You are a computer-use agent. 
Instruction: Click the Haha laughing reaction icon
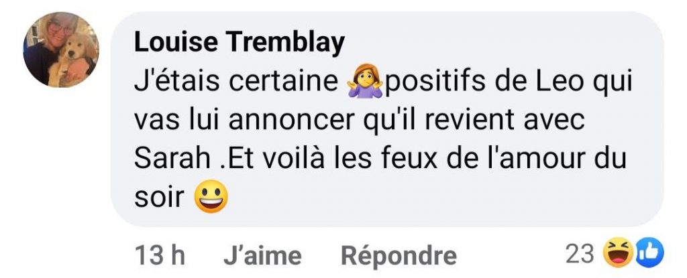click(617, 254)
